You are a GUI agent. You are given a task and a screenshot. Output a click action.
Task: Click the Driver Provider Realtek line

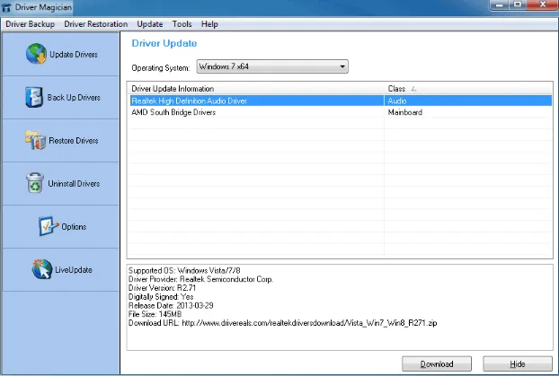(200, 279)
